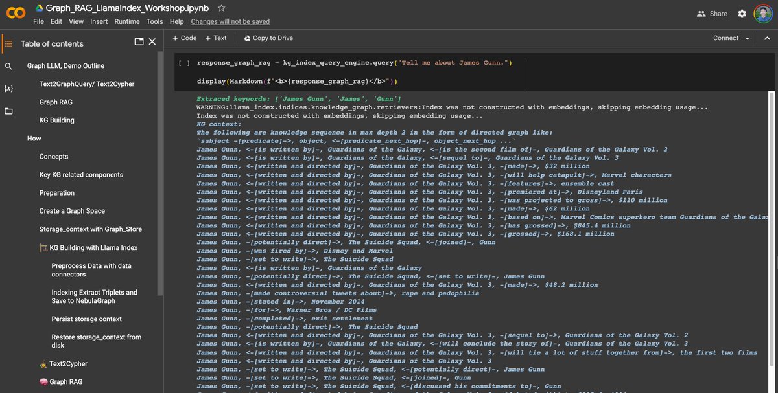
Task: Open the Help menu
Action: pyautogui.click(x=177, y=21)
